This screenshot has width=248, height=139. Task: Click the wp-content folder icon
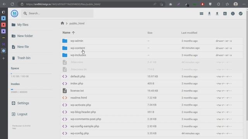65,48
